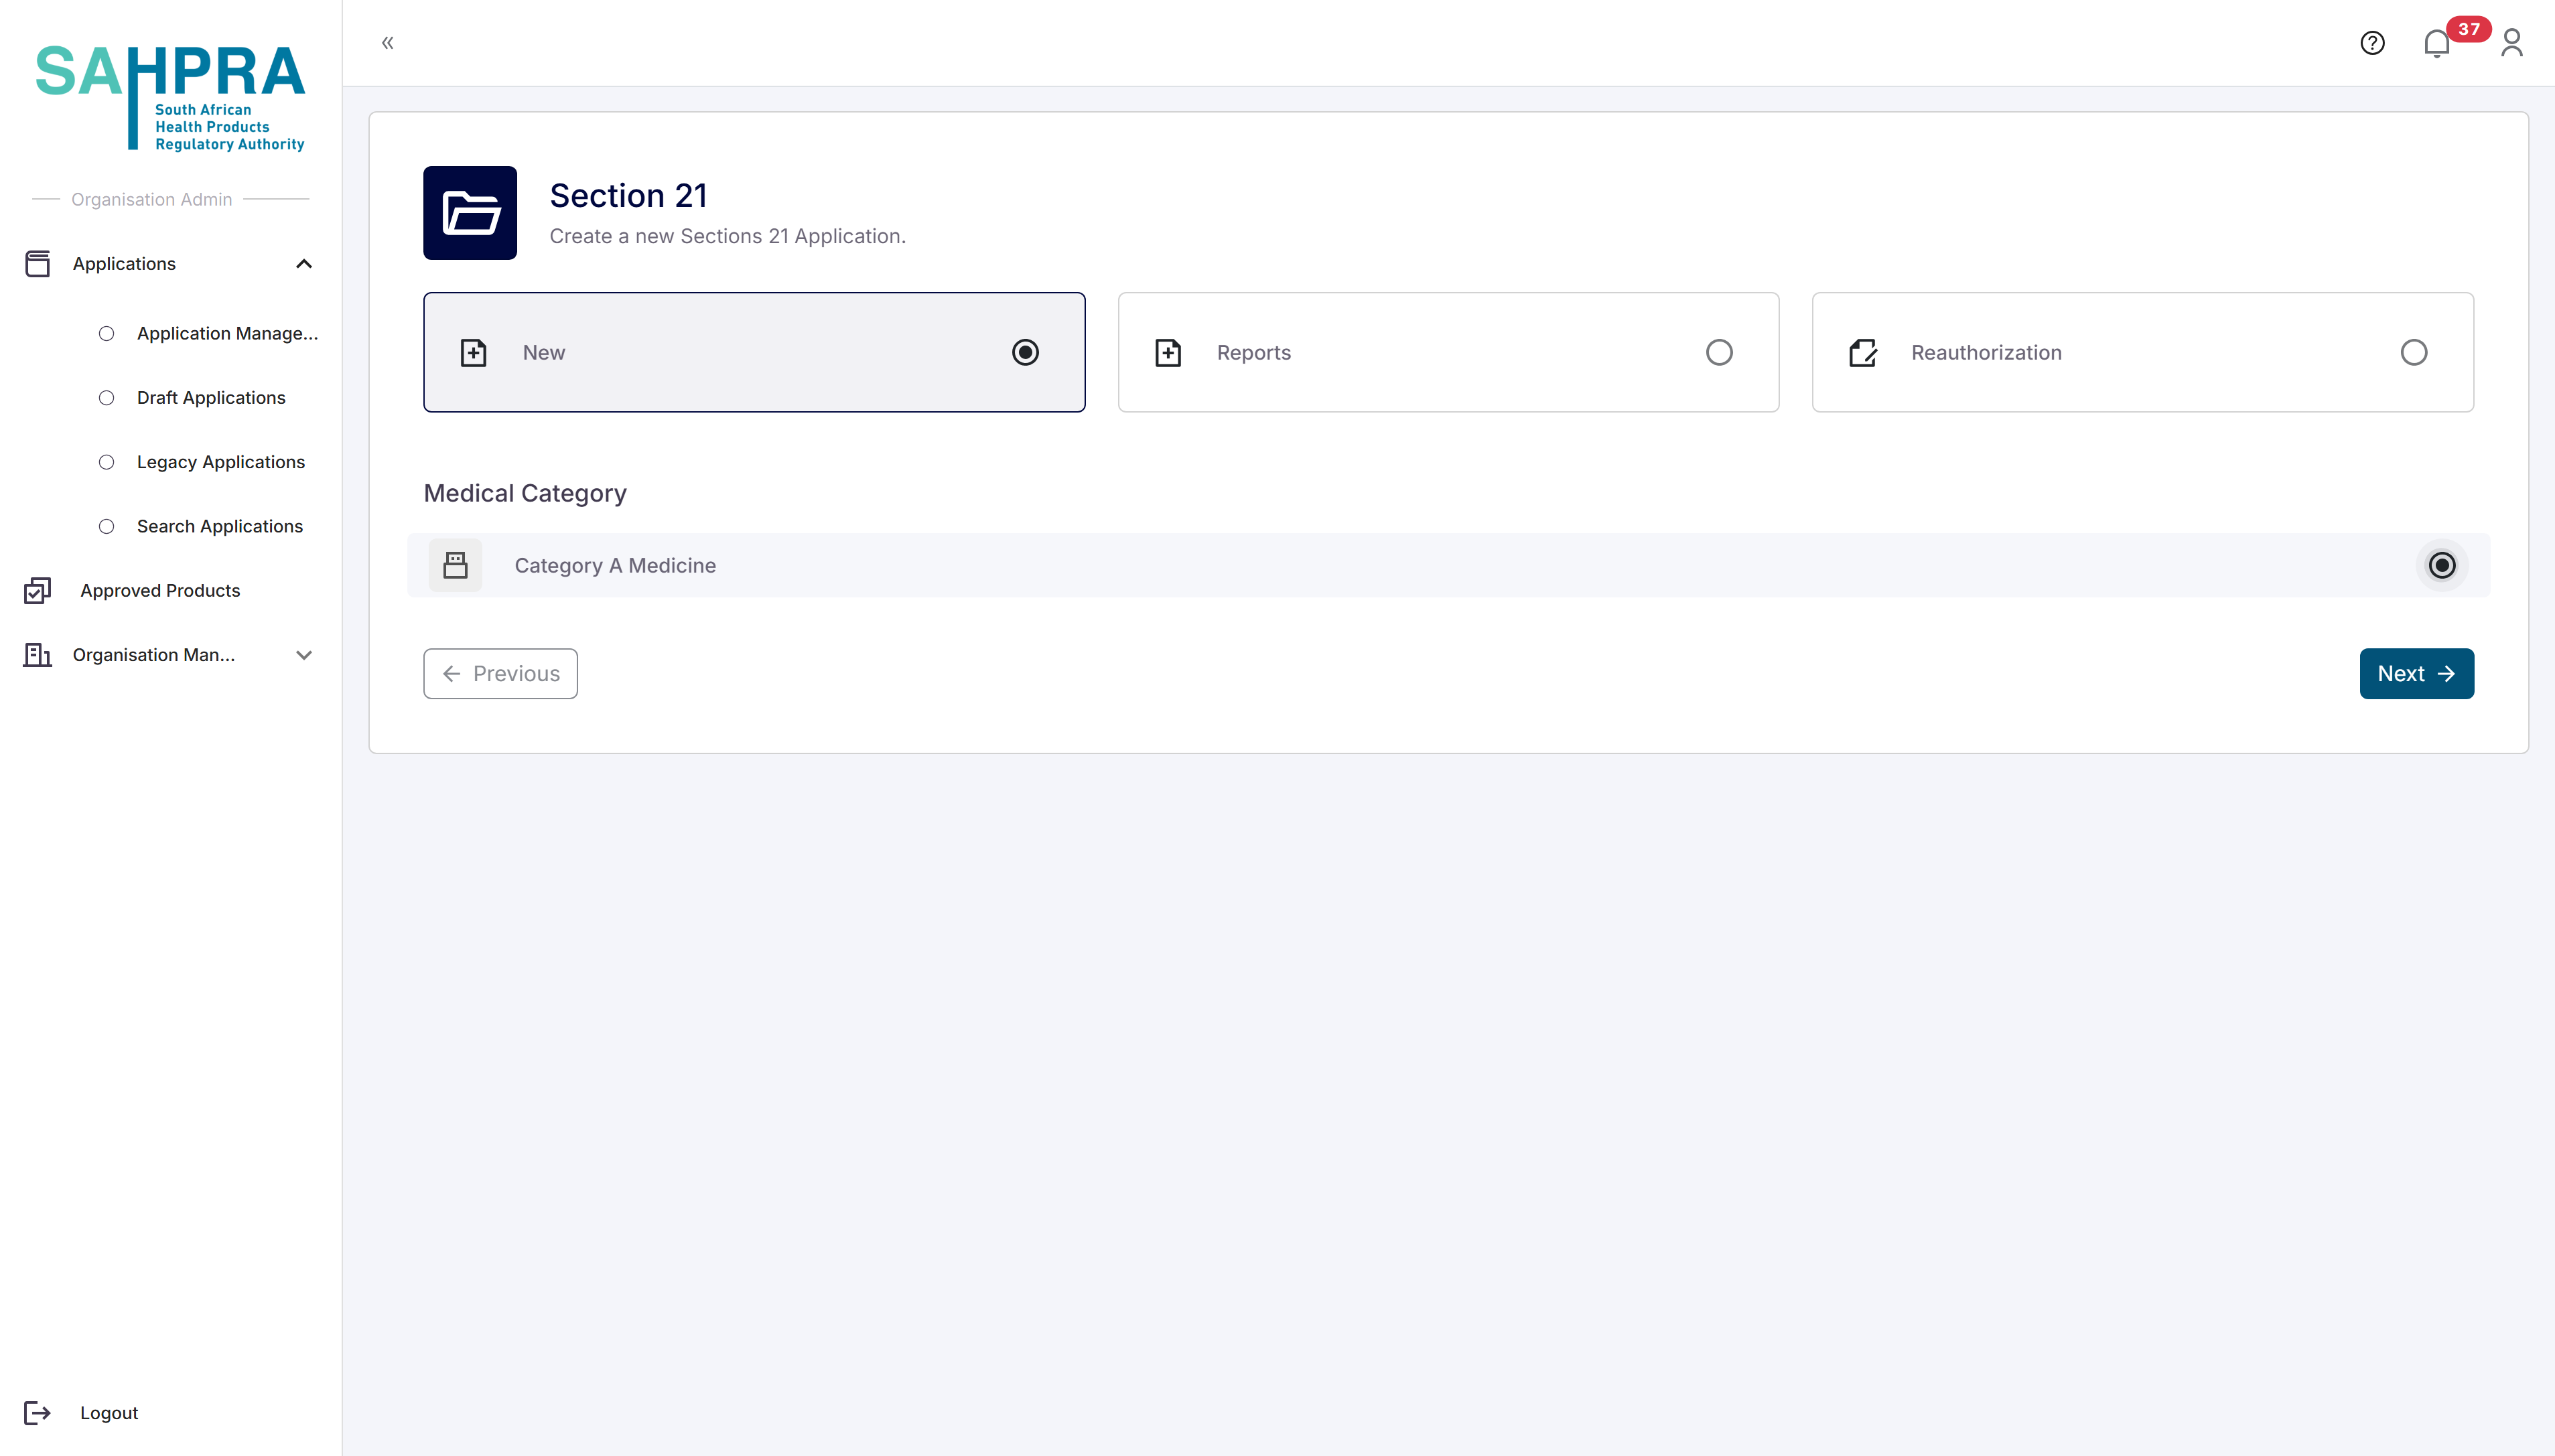Viewport: 2555px width, 1456px height.
Task: Click the New option label text
Action: [x=543, y=352]
